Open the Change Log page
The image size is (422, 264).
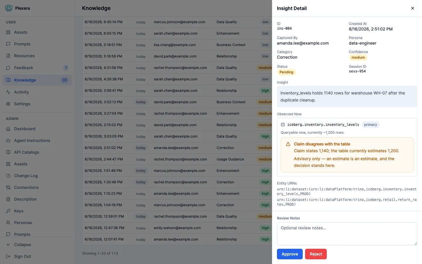pyautogui.click(x=37, y=176)
